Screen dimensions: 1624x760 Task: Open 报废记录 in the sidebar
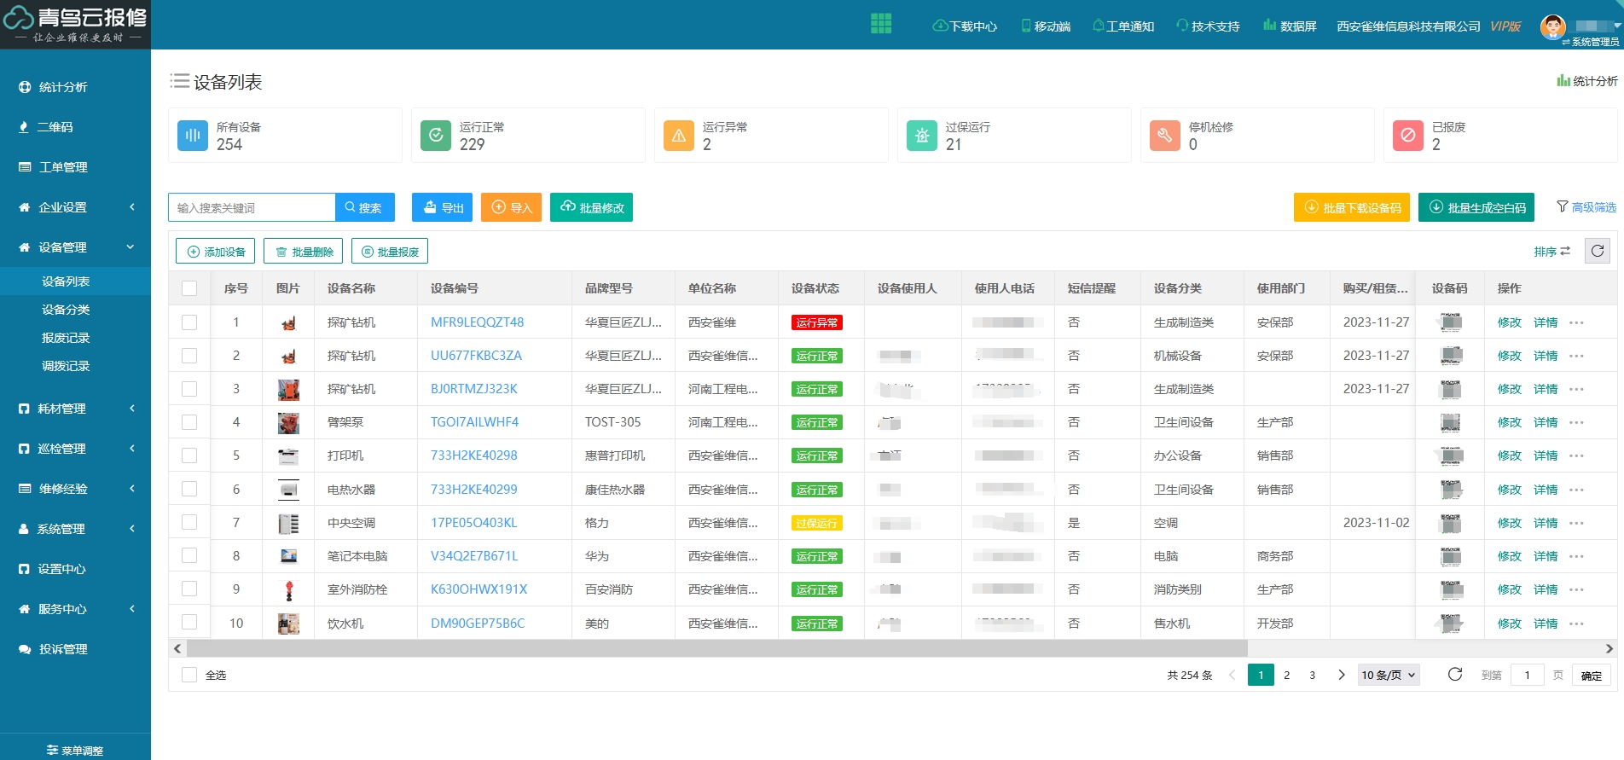click(x=66, y=338)
